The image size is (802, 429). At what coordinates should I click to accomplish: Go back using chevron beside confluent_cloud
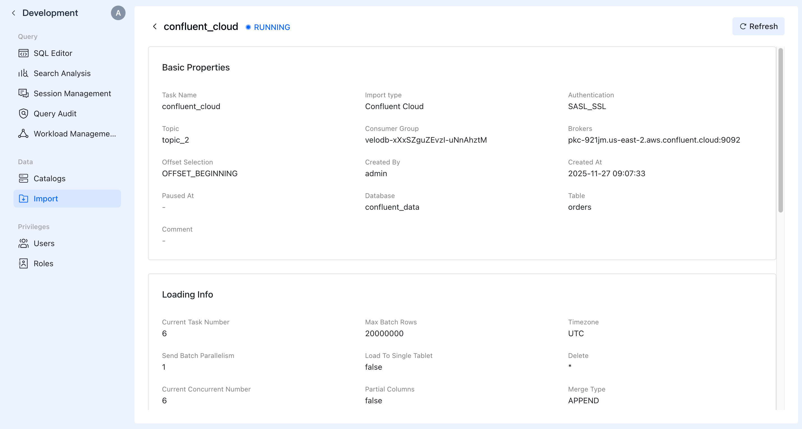(155, 27)
